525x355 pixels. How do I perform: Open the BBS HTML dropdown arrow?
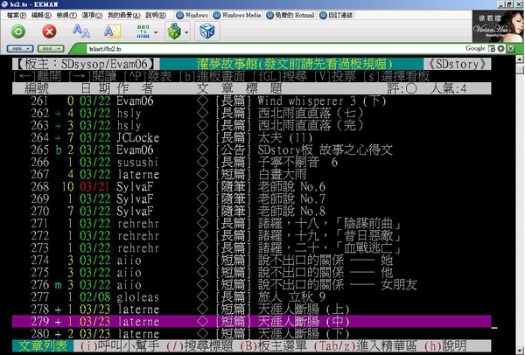click(x=156, y=32)
